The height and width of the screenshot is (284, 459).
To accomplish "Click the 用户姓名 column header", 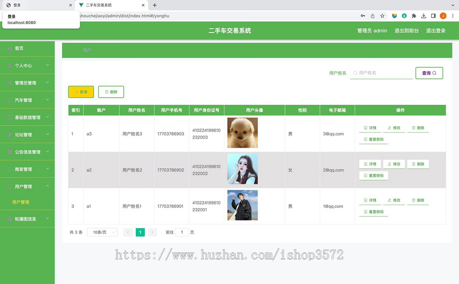I will pos(137,110).
